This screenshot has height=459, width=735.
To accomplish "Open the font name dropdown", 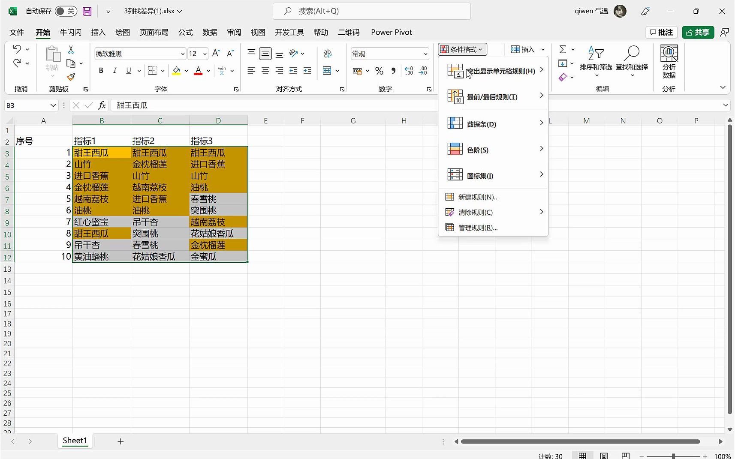I will 183,54.
